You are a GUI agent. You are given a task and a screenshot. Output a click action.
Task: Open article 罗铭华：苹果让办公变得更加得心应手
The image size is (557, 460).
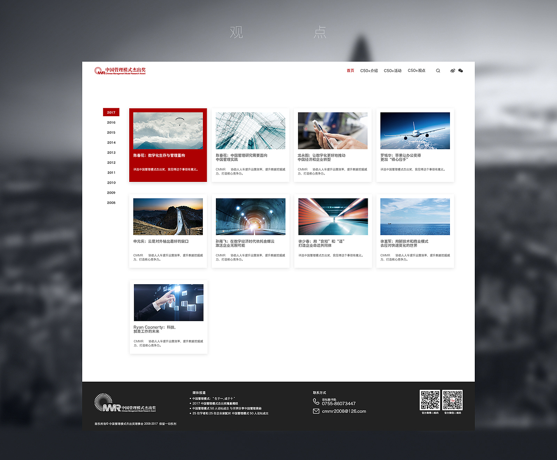401,157
